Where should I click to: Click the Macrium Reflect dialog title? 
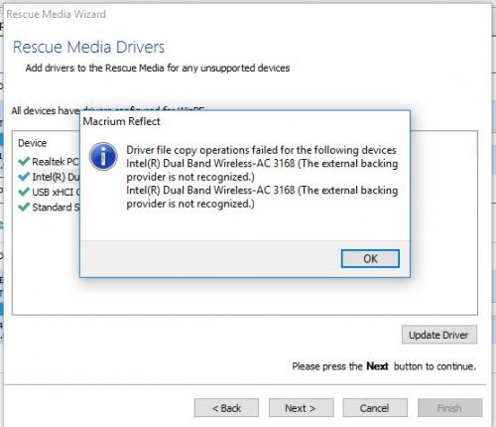(x=121, y=121)
